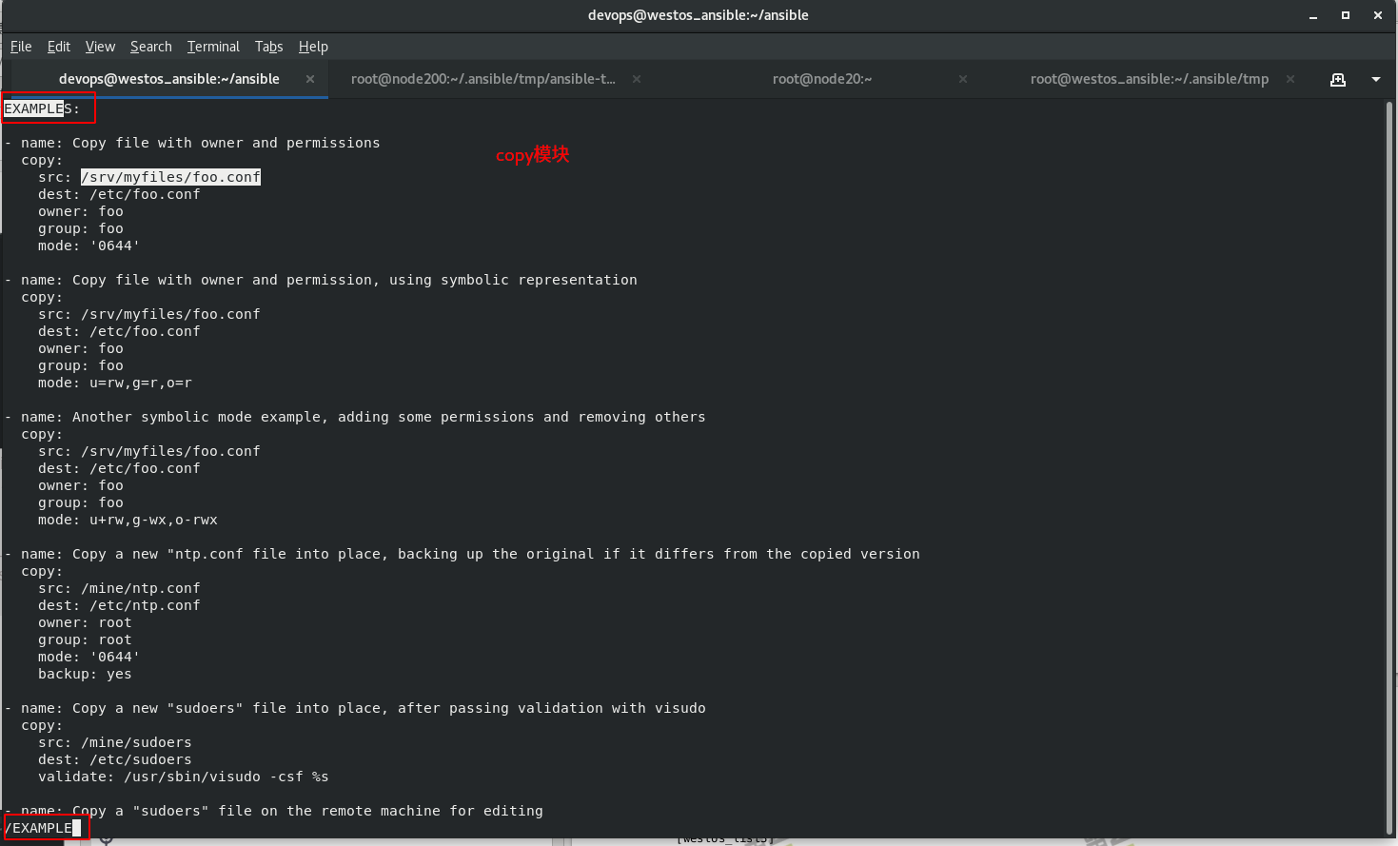Image resolution: width=1398 pixels, height=846 pixels.
Task: Click the terminal vertical scrollbar
Action: tap(1389, 466)
